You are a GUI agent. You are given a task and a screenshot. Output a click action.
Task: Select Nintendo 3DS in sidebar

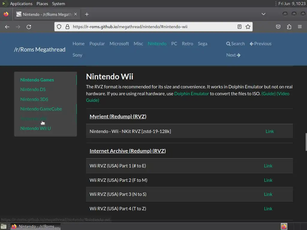click(x=34, y=99)
